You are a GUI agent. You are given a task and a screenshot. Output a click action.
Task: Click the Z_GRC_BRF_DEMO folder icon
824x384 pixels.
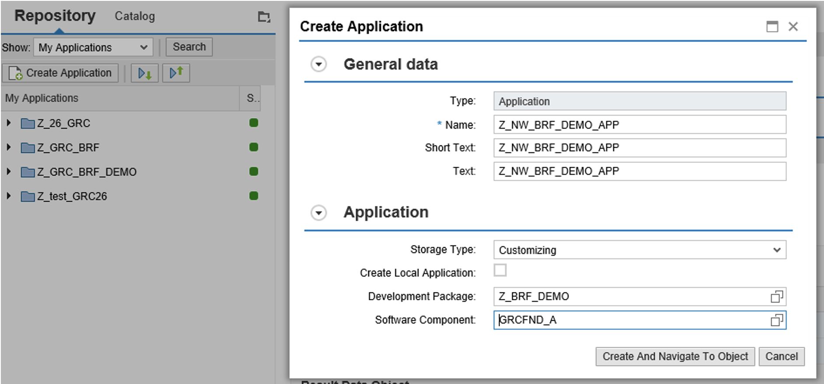coord(28,172)
